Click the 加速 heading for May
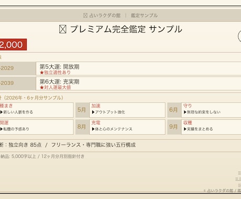 point(96,106)
